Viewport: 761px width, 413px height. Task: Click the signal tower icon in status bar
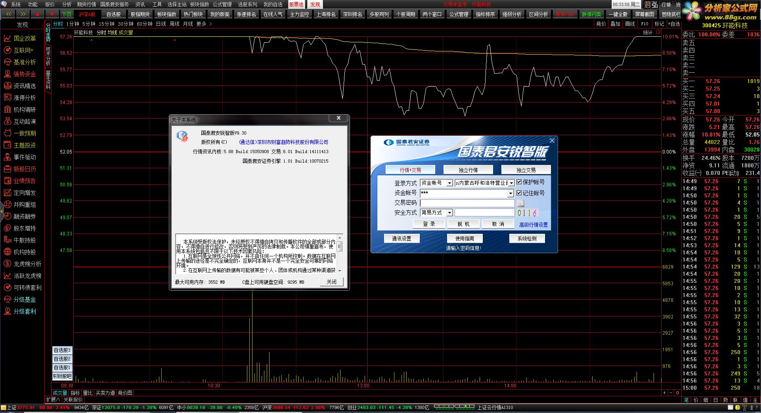(744, 407)
